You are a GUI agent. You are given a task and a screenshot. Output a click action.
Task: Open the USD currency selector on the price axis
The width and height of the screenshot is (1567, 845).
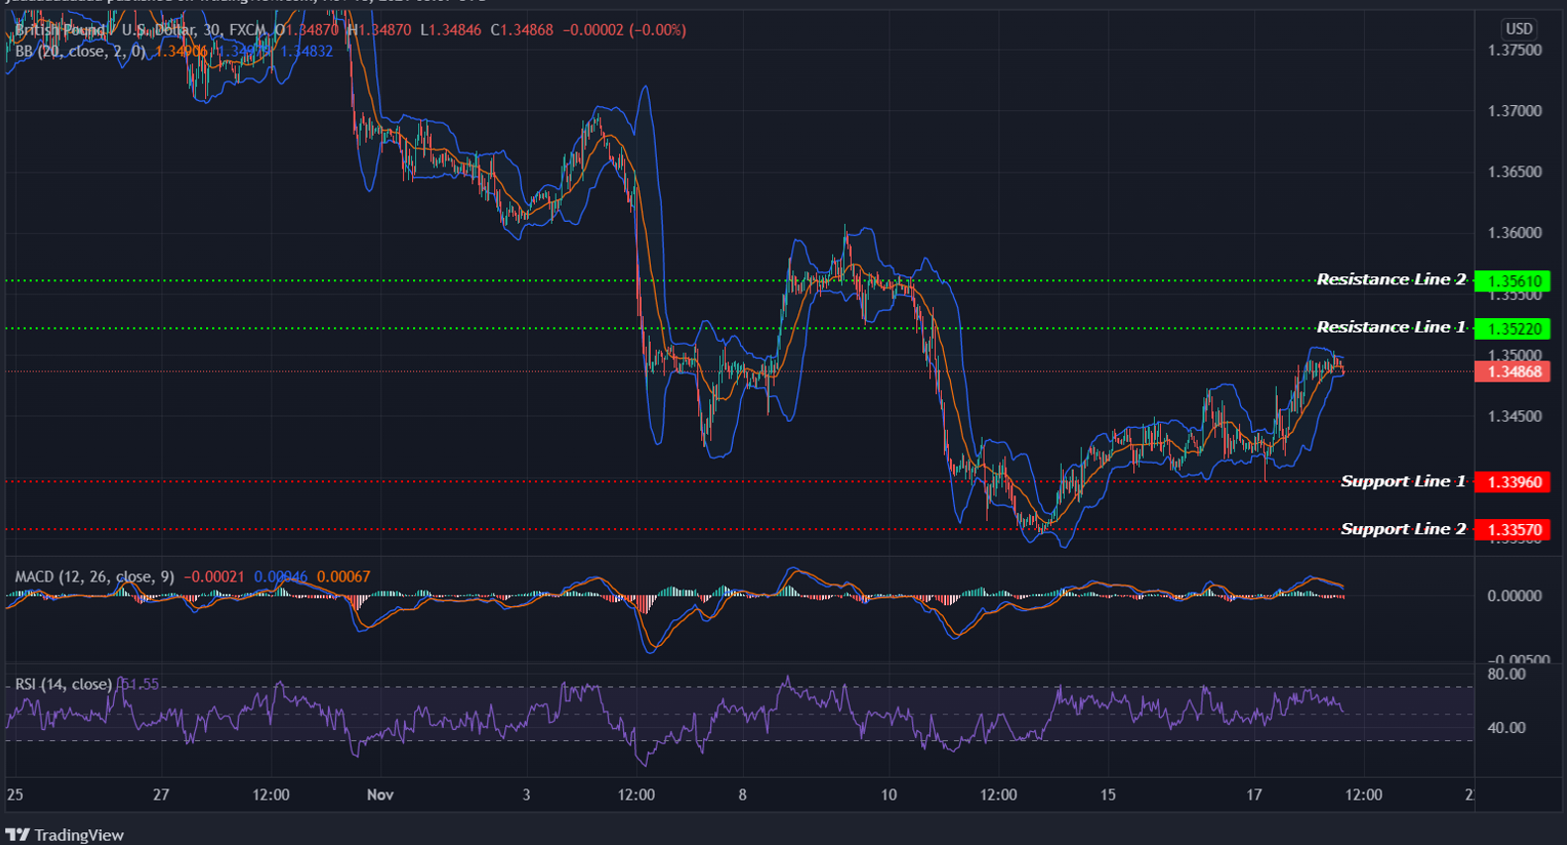coord(1518,29)
